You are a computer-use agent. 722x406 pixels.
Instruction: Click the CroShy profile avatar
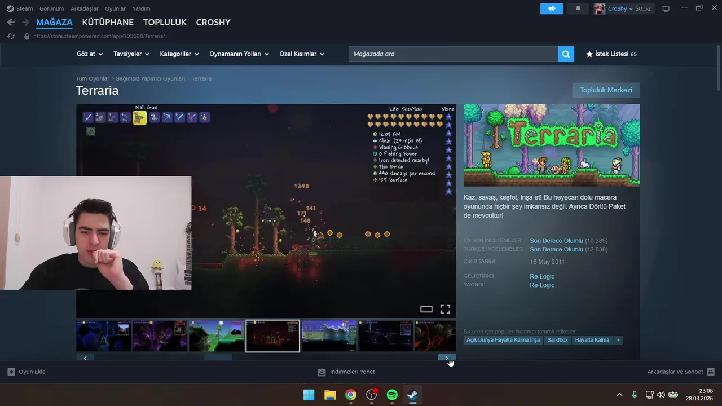600,8
